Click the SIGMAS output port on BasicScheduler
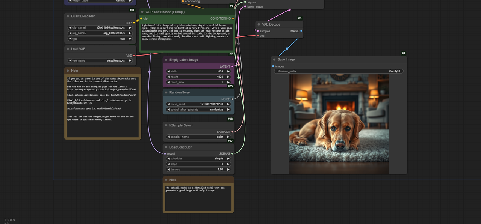Image resolution: width=481 pixels, height=224 pixels. pos(232,153)
